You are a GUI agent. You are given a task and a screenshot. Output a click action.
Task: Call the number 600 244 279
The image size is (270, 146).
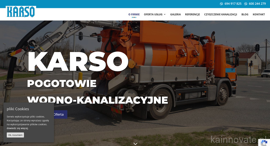257,3
